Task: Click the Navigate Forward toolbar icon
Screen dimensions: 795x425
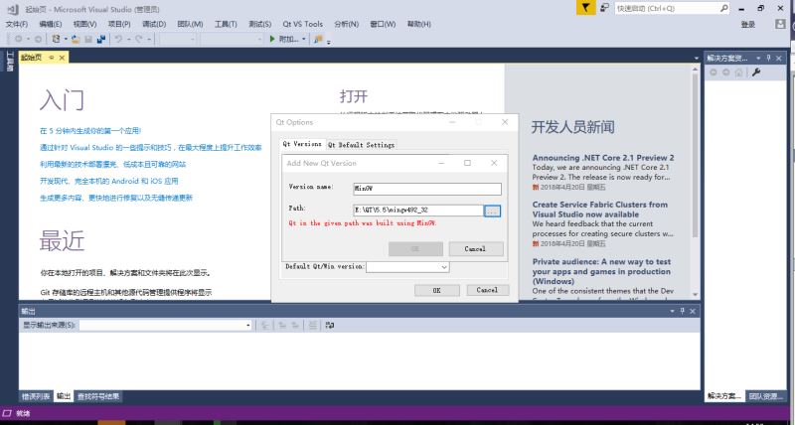Action: tap(38, 39)
